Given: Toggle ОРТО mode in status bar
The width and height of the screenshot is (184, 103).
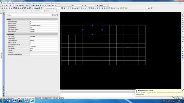Looking at the screenshot, I should [x=26, y=98].
